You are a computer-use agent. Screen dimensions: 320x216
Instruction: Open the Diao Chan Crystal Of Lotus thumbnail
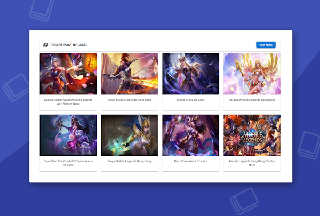click(x=68, y=135)
